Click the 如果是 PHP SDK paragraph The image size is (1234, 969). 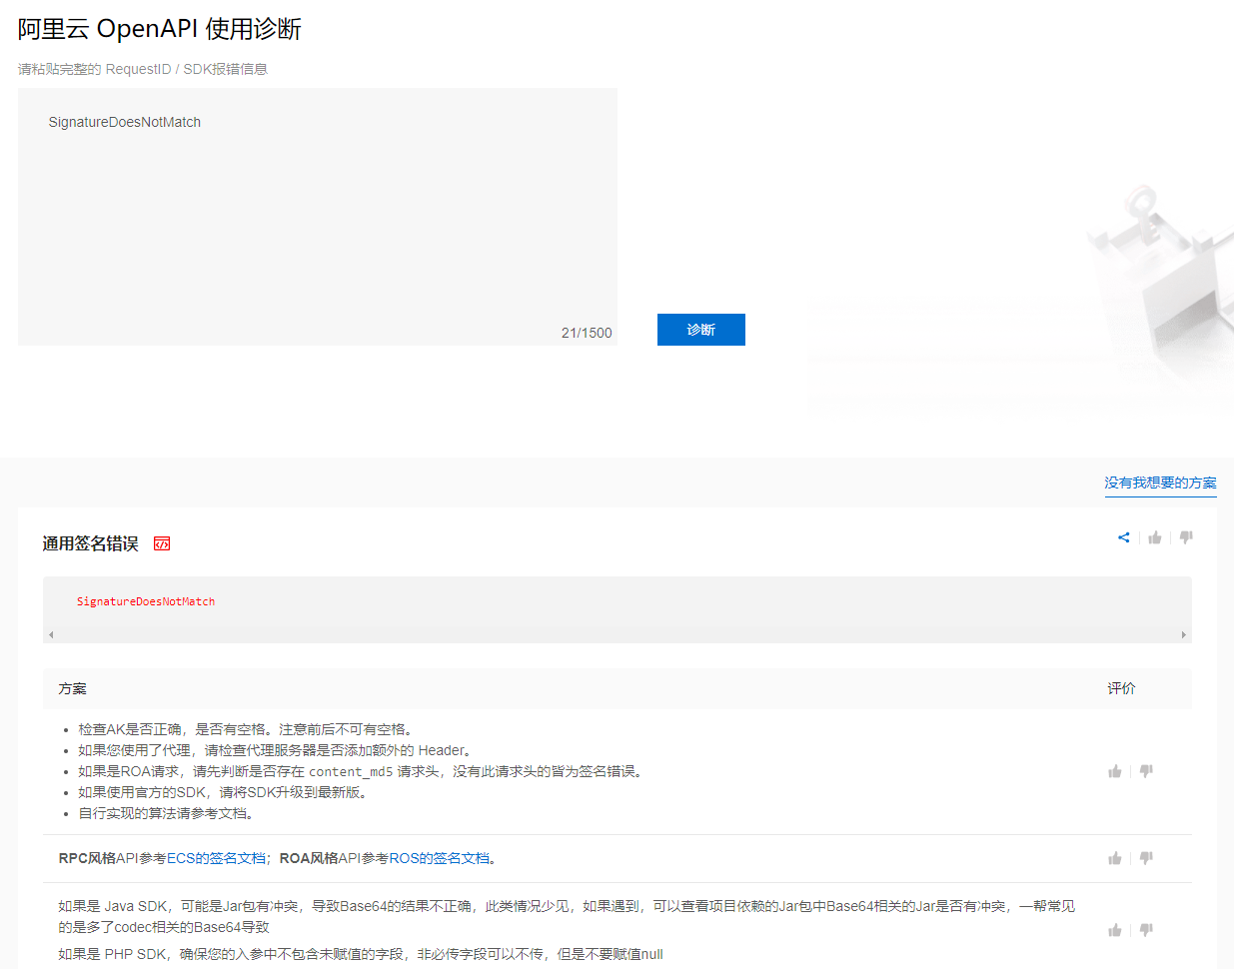[361, 954]
